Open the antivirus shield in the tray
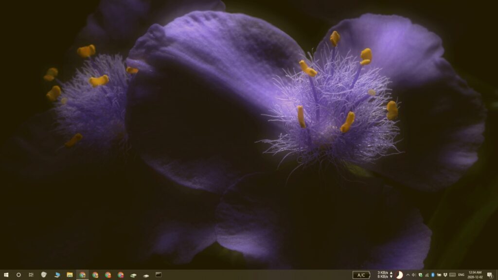Image resolution: width=498 pixels, height=280 pixels. pos(420,274)
